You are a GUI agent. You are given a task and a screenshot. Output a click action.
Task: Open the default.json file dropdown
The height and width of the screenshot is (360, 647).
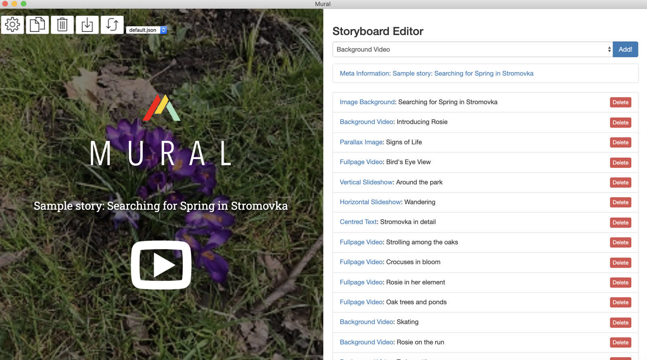coord(146,30)
